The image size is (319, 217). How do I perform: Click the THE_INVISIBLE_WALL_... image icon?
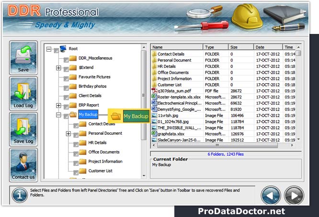154,128
